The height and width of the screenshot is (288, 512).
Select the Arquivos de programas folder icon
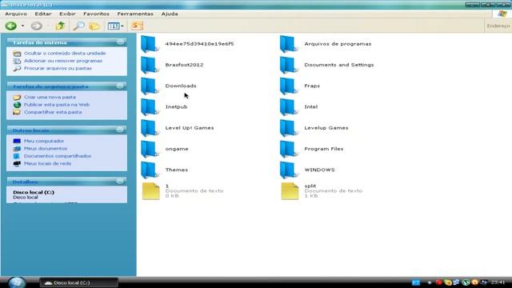[289, 44]
